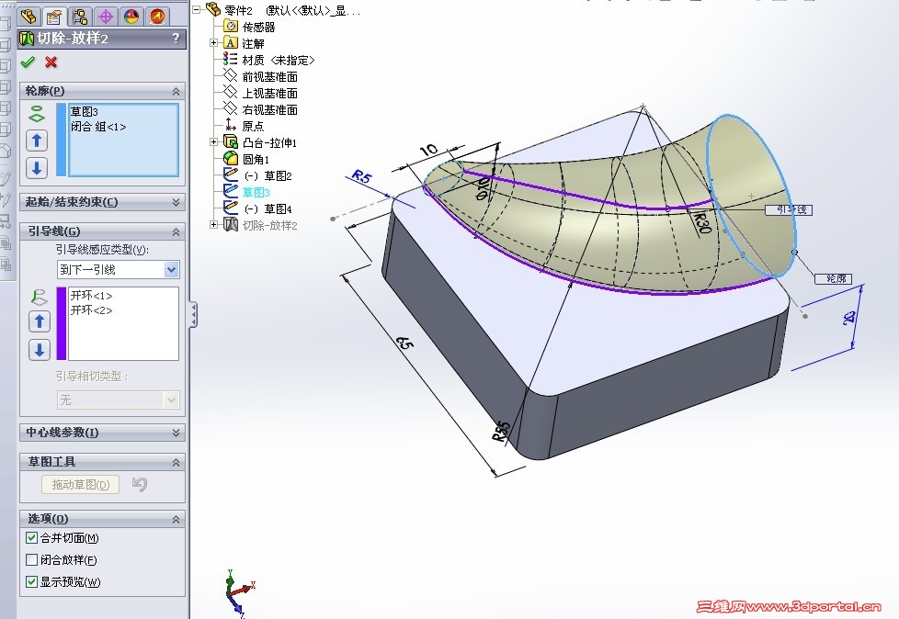
Task: Click the 拖动草图(D) button
Action: 80,484
